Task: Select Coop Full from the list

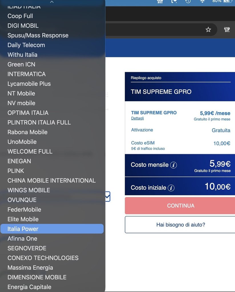Action: point(20,16)
